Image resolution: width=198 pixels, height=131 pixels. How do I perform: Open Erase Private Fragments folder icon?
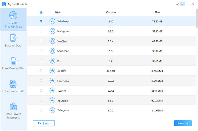pyautogui.click(x=13, y=106)
